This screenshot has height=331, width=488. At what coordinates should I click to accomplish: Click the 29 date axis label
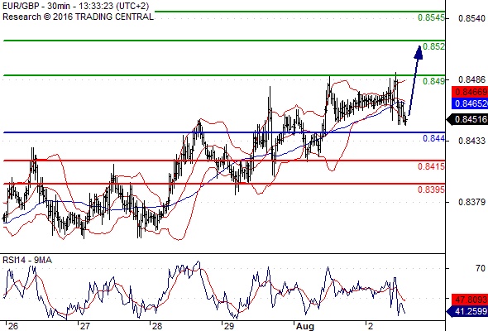[x=229, y=326]
